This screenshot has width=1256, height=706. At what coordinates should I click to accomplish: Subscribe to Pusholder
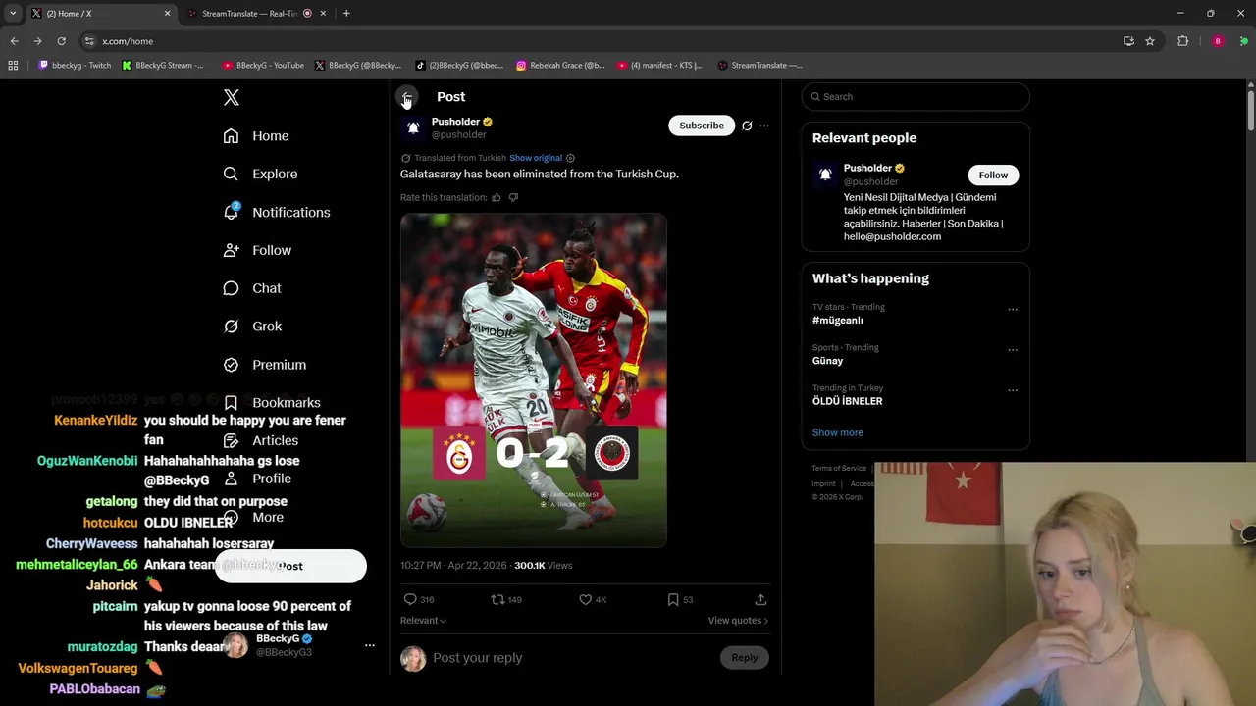[x=702, y=126]
